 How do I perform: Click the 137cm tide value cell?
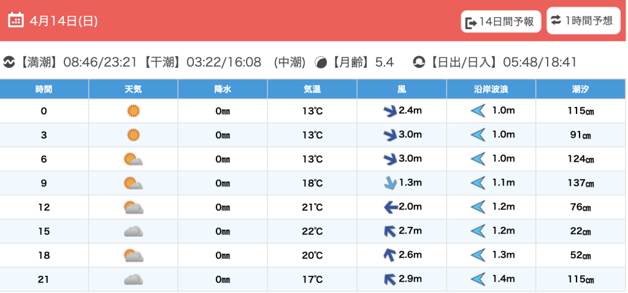click(x=581, y=183)
